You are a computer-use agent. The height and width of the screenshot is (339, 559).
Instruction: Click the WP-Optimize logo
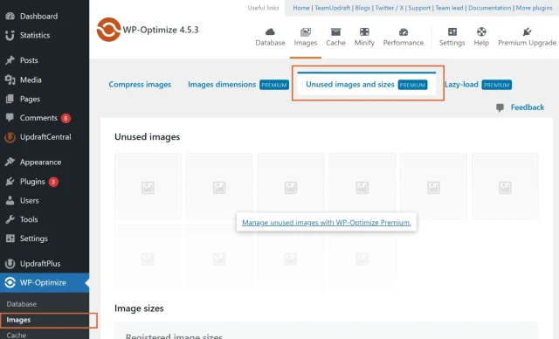pos(108,30)
